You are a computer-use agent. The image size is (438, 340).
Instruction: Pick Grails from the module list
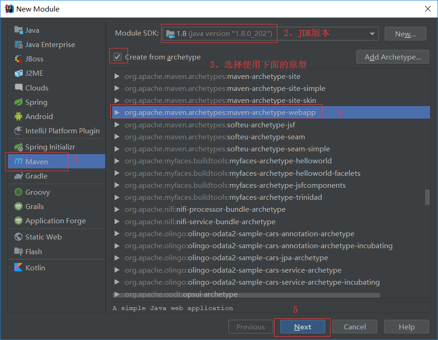point(56,207)
